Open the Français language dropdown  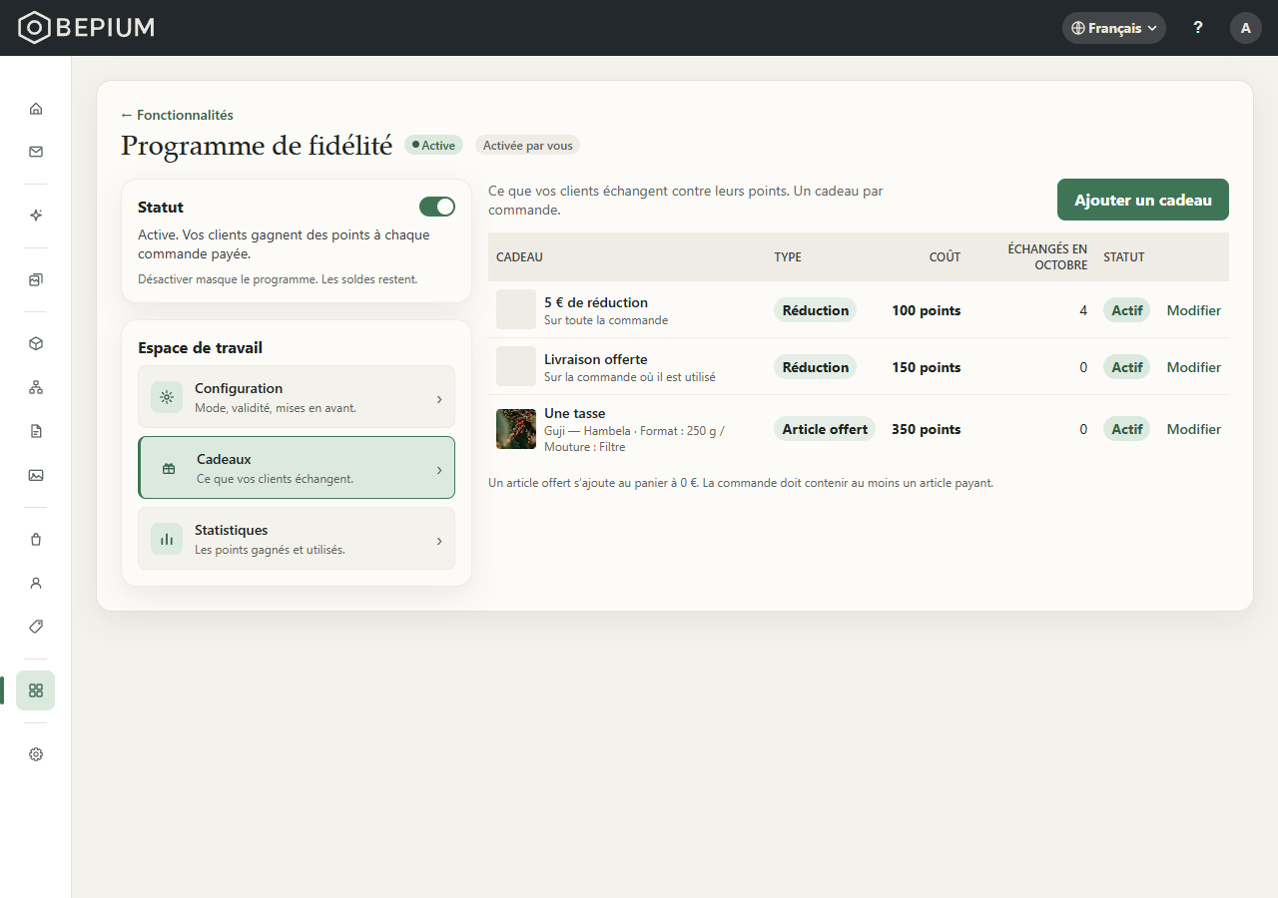click(1114, 28)
